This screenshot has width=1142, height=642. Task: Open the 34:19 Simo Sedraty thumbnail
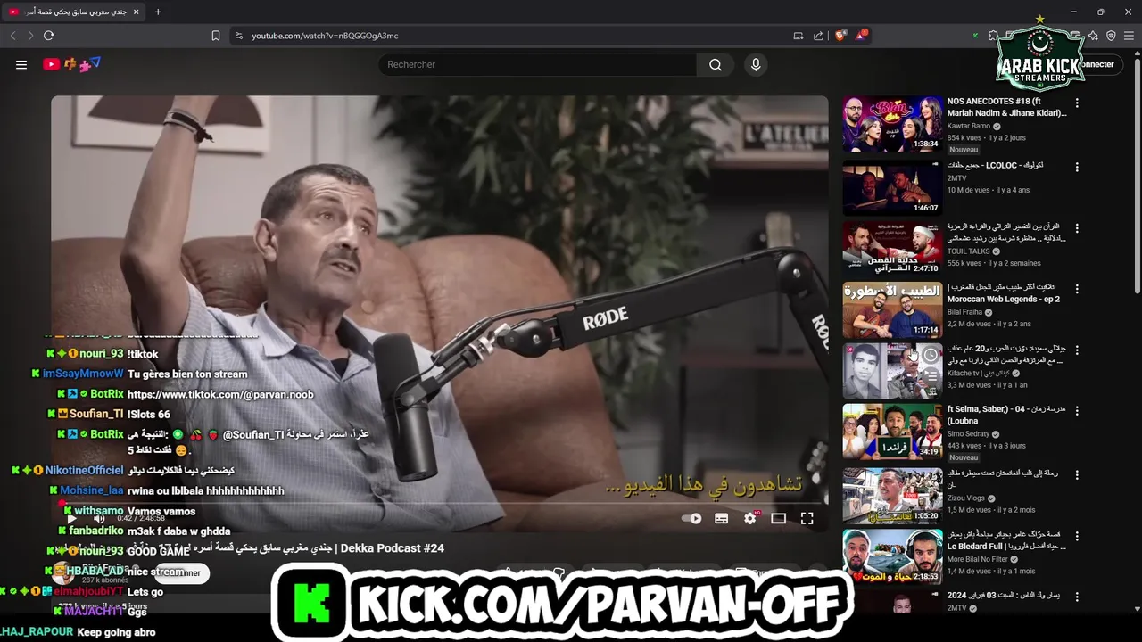pos(892,432)
